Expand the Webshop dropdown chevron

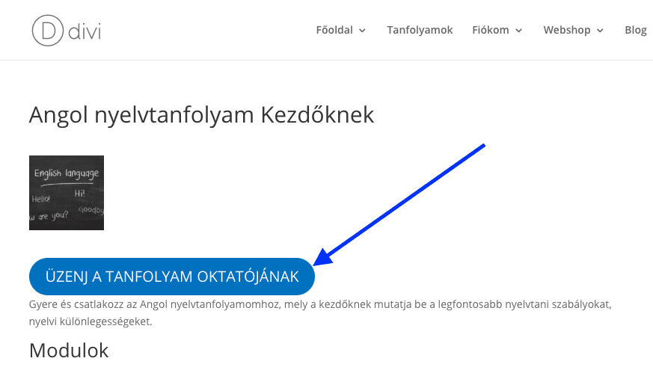(x=600, y=31)
